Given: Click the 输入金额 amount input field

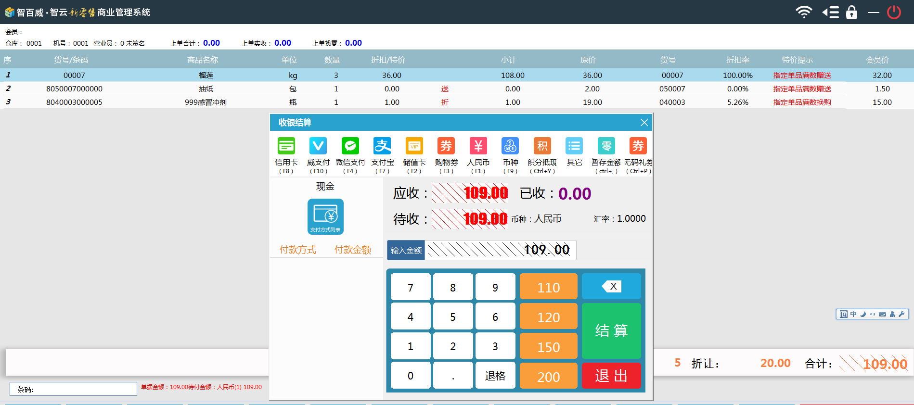Looking at the screenshot, I should [x=500, y=250].
